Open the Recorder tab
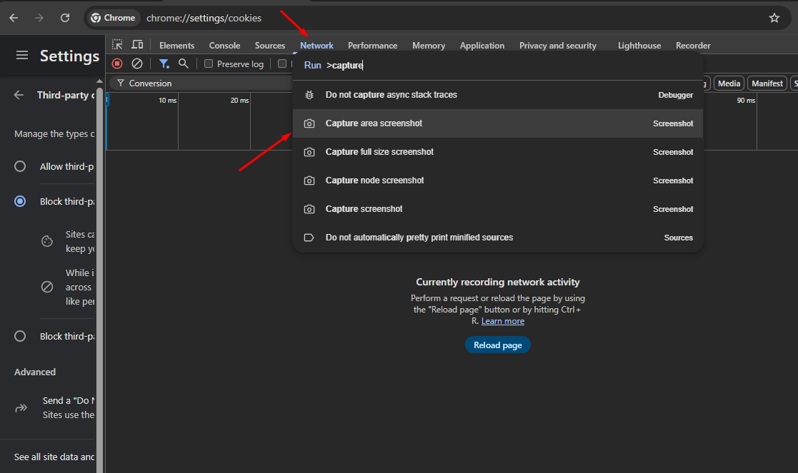 pyautogui.click(x=693, y=45)
